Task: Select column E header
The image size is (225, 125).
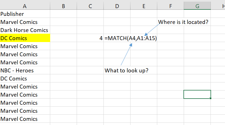Action: 144,6
